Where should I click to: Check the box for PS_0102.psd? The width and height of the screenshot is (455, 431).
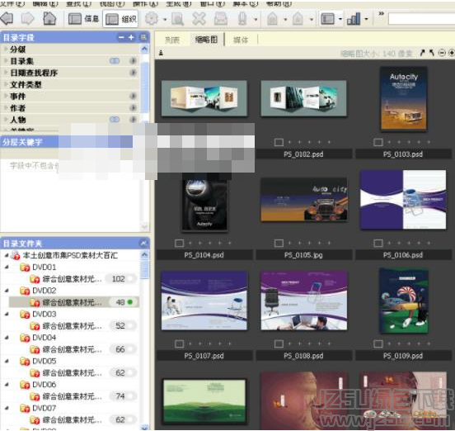click(279, 142)
